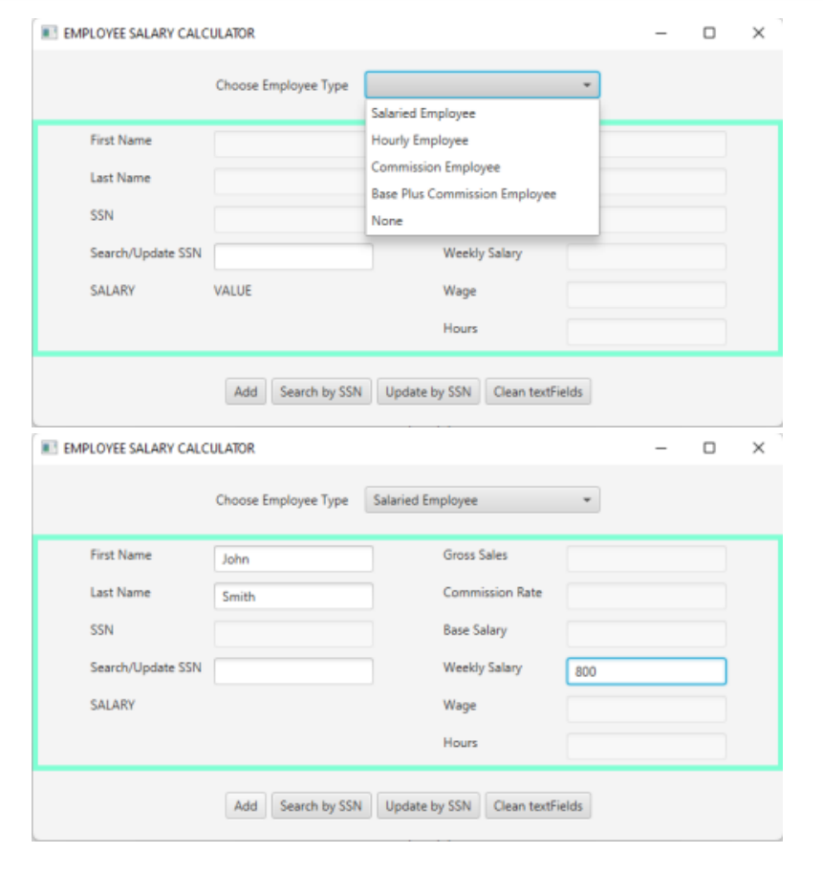Screen dimensions: 823x875
Task: Click Add button in the top window
Action: [x=246, y=392]
